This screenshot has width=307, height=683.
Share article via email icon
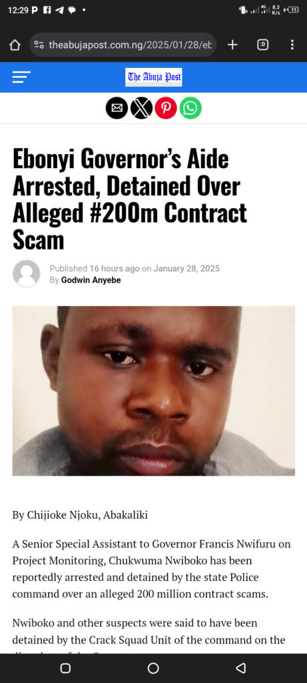pos(117,108)
